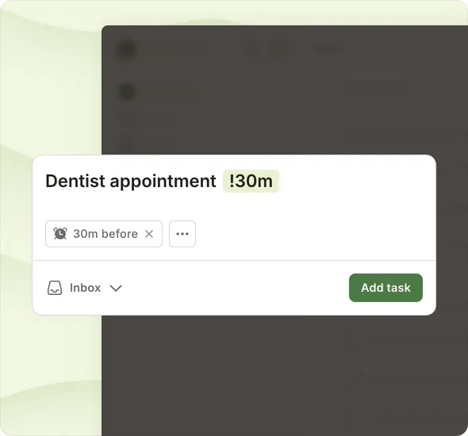
Task: Click the 30m before reminder chip label
Action: point(105,234)
